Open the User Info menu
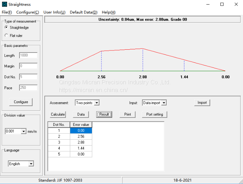The width and height of the screenshot is (243, 184). coord(54,12)
